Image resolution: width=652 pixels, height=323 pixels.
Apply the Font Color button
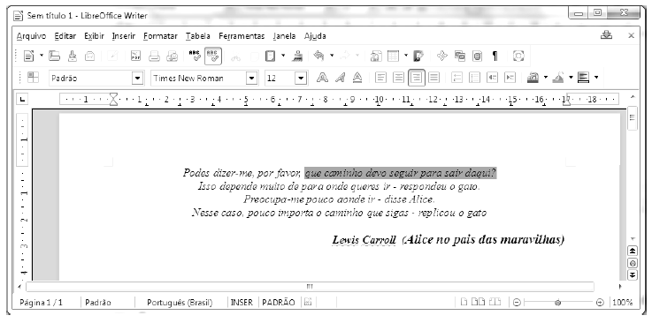tap(533, 78)
